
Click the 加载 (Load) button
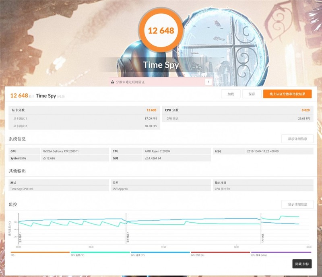pos(230,94)
